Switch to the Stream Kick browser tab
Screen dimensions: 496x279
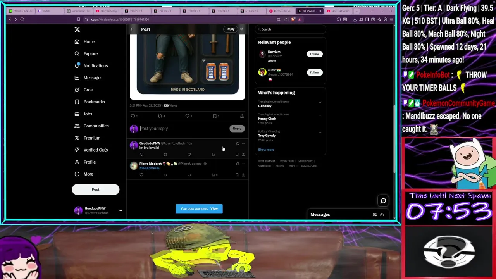21,11
